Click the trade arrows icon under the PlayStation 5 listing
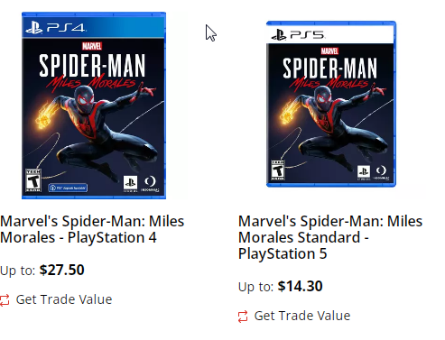The width and height of the screenshot is (445, 340). coord(243,317)
